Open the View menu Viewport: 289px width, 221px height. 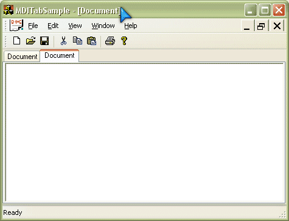(x=75, y=26)
